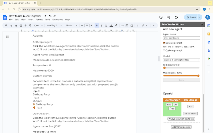Viewport: 213px width, 133px height.
Task: Bookmark this page with the star
Action: click(197, 9)
